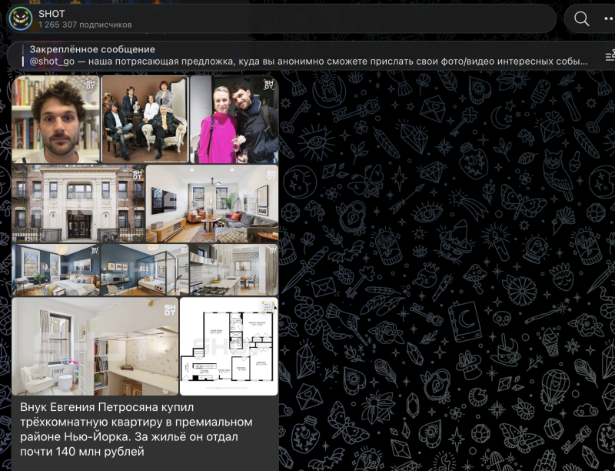This screenshot has height=471, width=615.
Task: Click the @shot_go mention in pinned message
Action: coord(52,62)
